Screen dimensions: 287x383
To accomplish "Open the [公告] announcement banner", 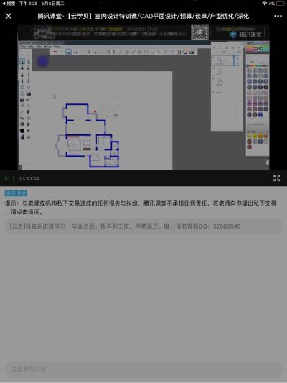I will [x=143, y=226].
